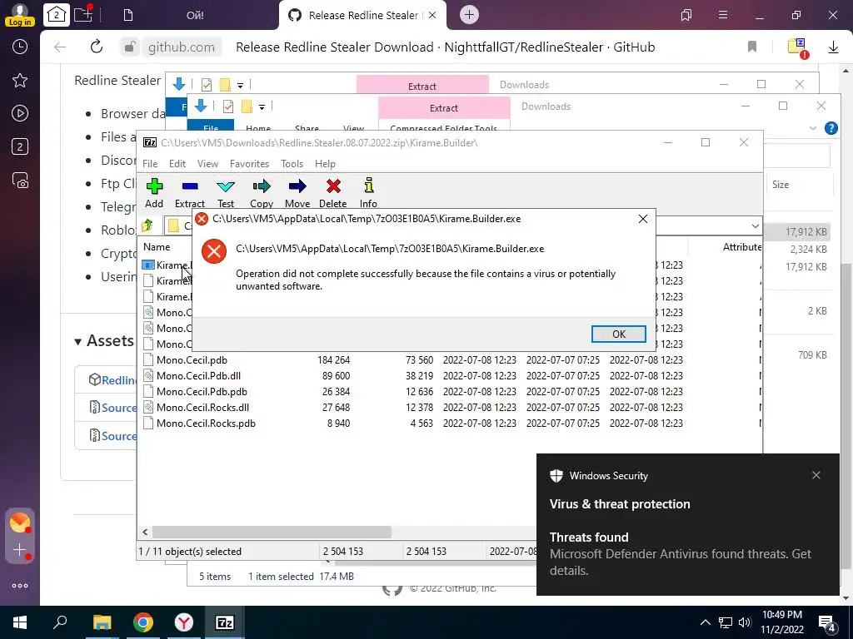This screenshot has height=639, width=853.
Task: Open browser hamburger menu
Action: tap(722, 15)
